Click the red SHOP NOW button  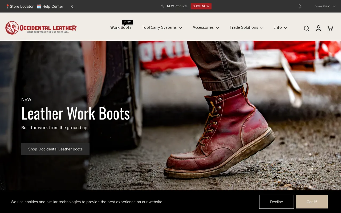[x=201, y=6]
